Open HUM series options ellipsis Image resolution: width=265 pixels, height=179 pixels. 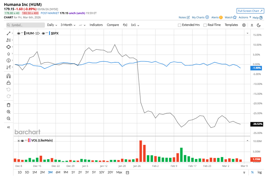click(x=22, y=33)
